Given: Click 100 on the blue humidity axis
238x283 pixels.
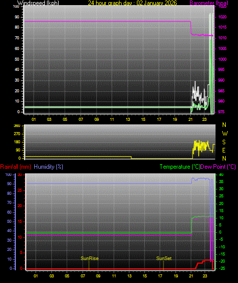Looking at the screenshot, I should point(8,174).
